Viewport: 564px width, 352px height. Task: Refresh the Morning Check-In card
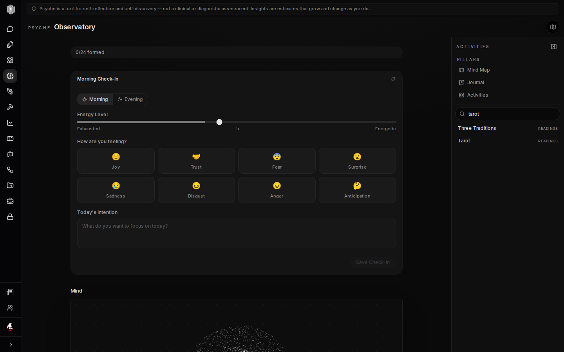(x=393, y=79)
